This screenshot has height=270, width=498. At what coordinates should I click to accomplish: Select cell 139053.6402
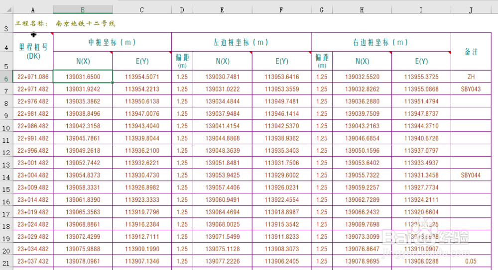[x=362, y=163]
